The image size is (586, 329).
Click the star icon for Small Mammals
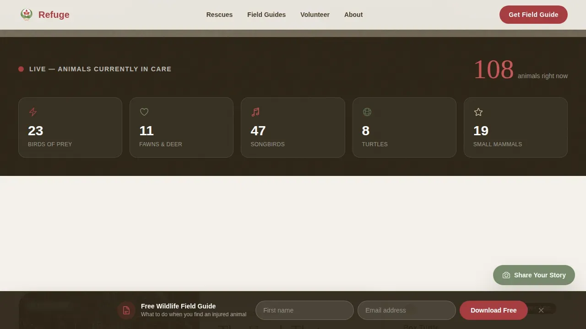pos(478,112)
